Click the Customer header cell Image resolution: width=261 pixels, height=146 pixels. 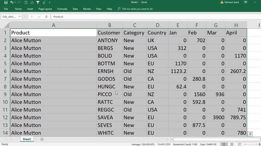pos(110,32)
